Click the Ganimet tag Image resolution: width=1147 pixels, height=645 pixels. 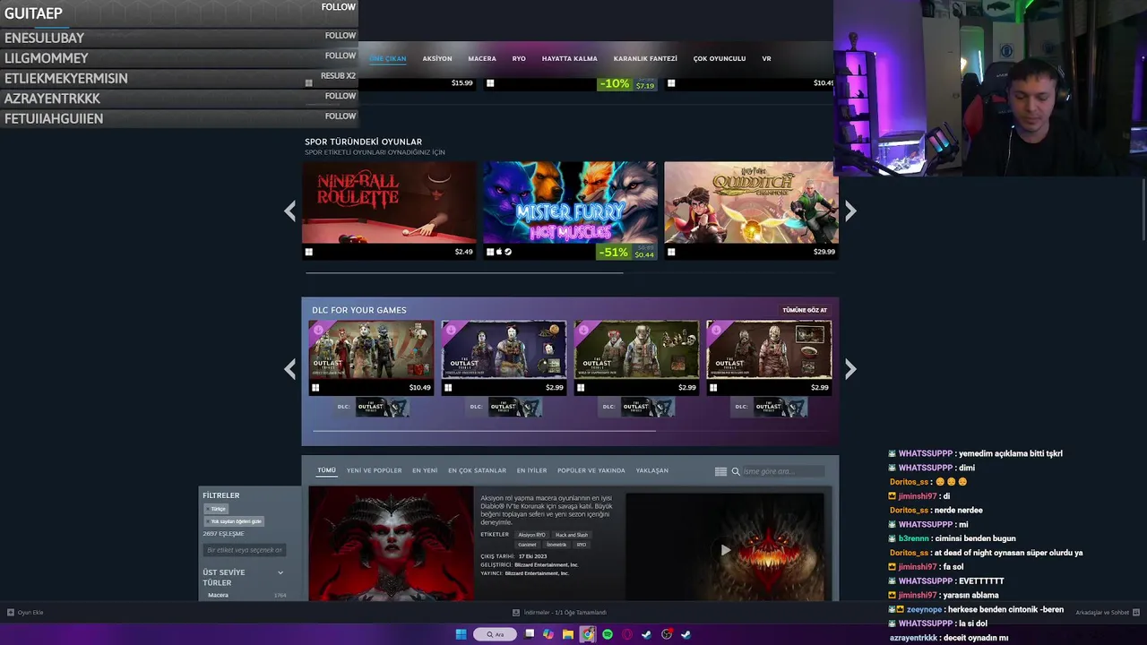[527, 545]
